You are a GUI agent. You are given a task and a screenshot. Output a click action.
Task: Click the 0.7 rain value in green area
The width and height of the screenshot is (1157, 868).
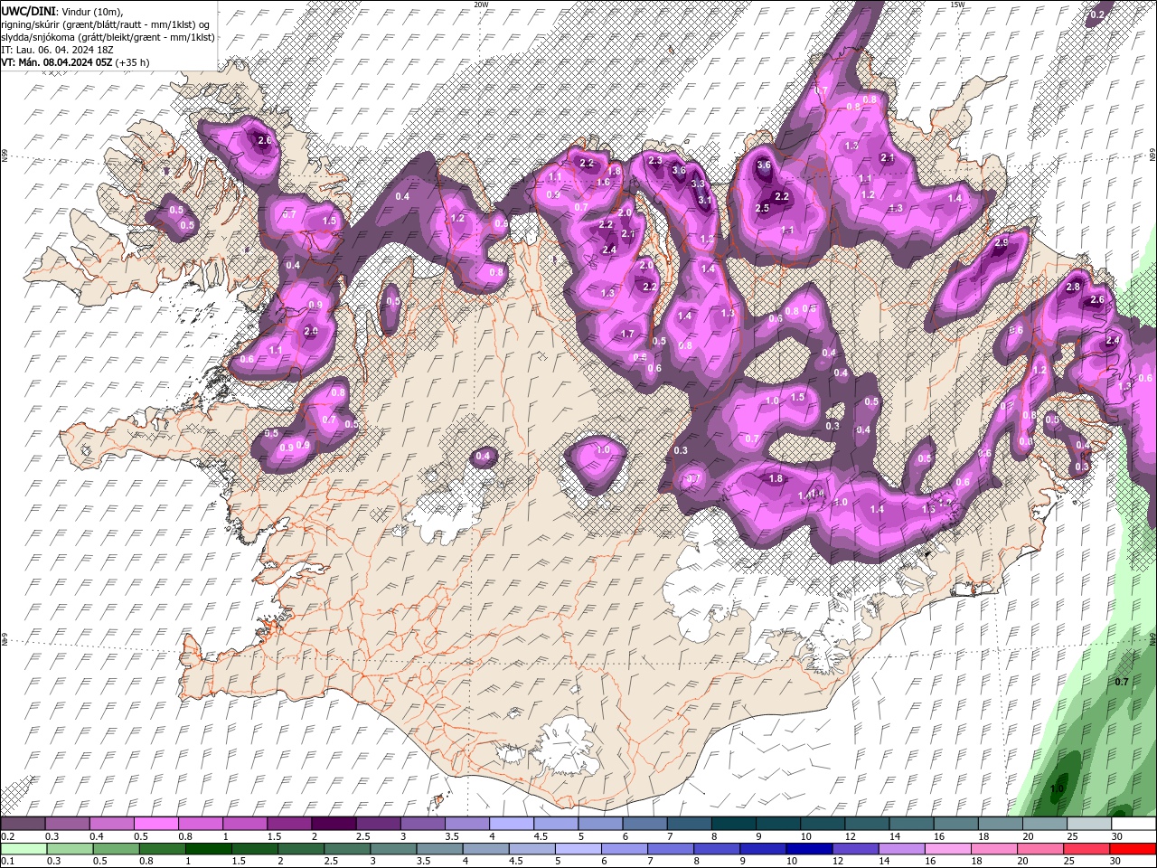point(1122,681)
